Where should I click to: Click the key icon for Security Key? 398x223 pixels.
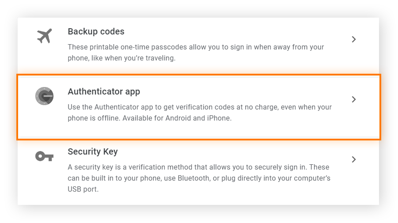(44, 156)
